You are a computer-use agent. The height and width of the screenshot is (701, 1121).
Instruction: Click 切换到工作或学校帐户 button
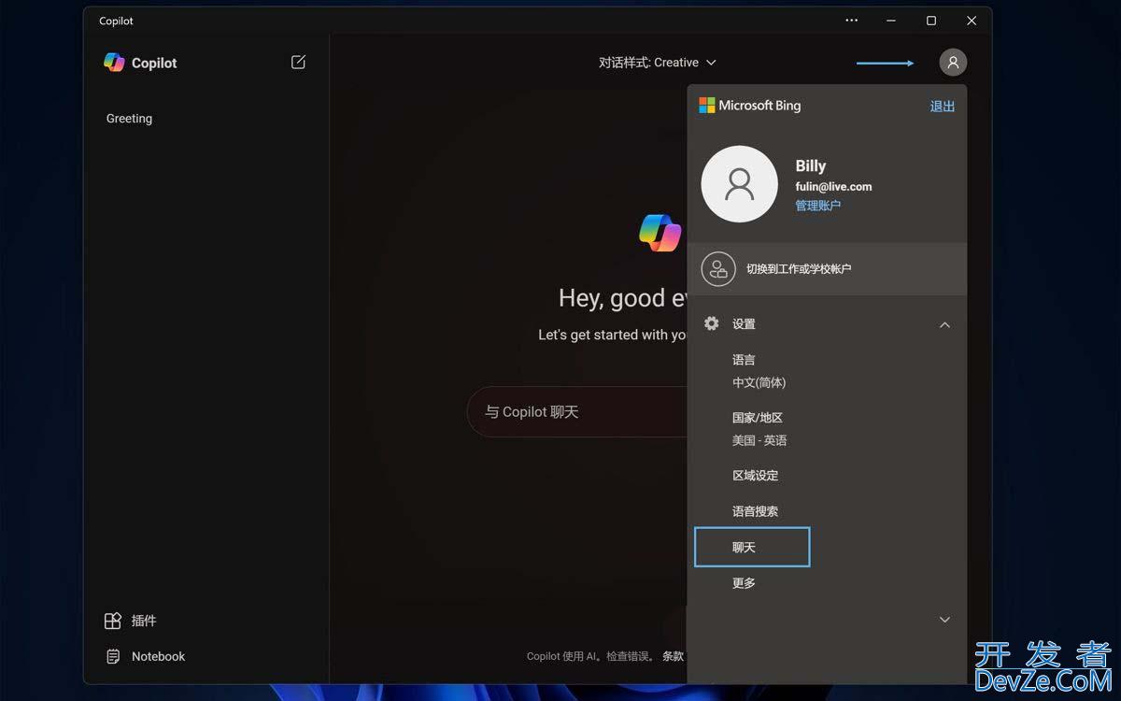click(827, 269)
